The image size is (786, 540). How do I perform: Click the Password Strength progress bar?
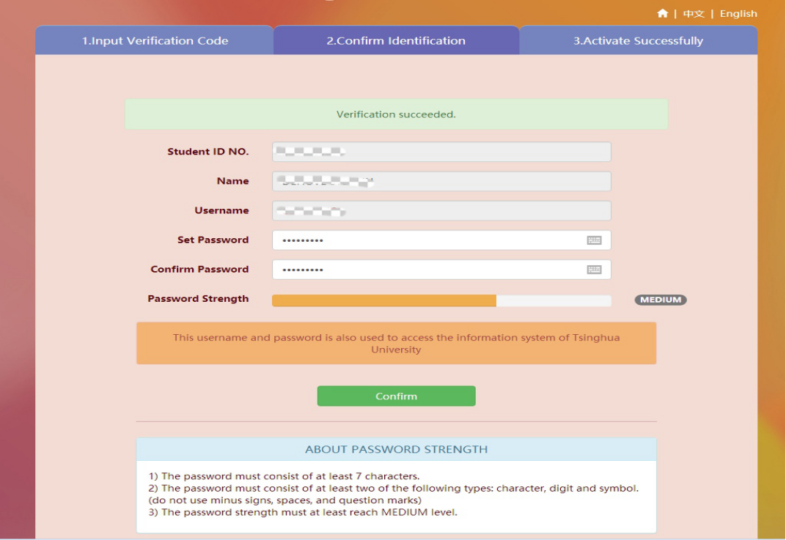[441, 300]
